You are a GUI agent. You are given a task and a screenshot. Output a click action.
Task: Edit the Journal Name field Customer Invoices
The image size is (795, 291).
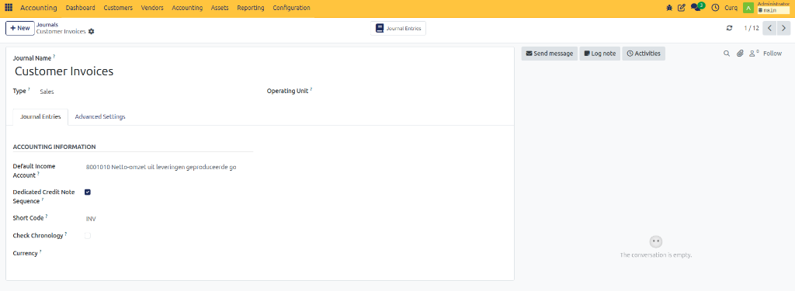64,71
